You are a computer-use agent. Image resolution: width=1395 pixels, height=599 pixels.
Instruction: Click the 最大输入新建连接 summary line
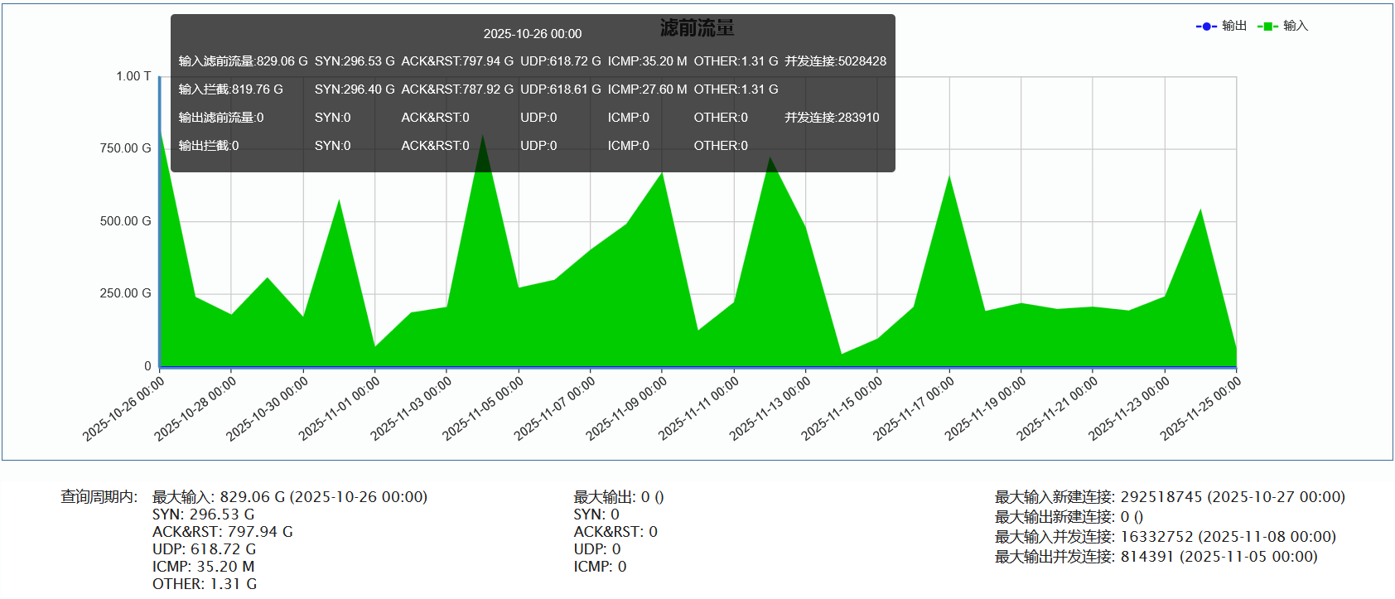(1170, 497)
